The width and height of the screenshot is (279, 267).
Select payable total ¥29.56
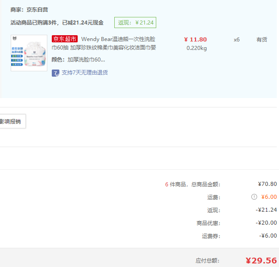tap(261, 261)
